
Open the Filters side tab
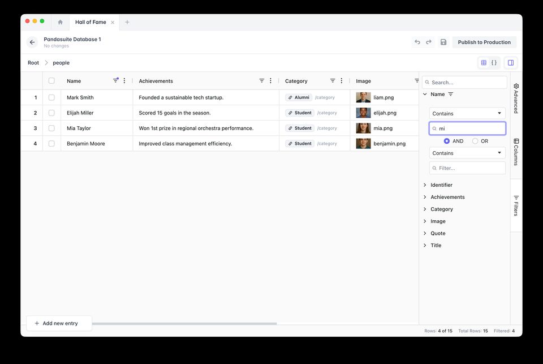pos(516,205)
